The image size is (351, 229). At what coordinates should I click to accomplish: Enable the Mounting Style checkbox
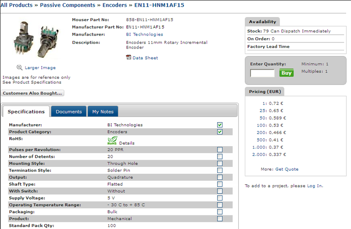click(x=220, y=163)
